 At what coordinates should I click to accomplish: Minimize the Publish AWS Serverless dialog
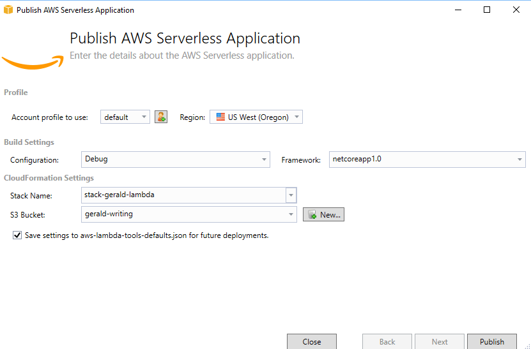tap(458, 10)
